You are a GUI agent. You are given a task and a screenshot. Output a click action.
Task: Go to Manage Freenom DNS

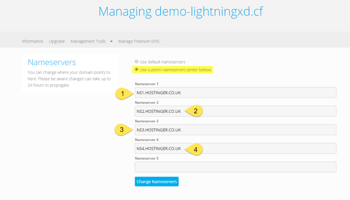pos(139,41)
